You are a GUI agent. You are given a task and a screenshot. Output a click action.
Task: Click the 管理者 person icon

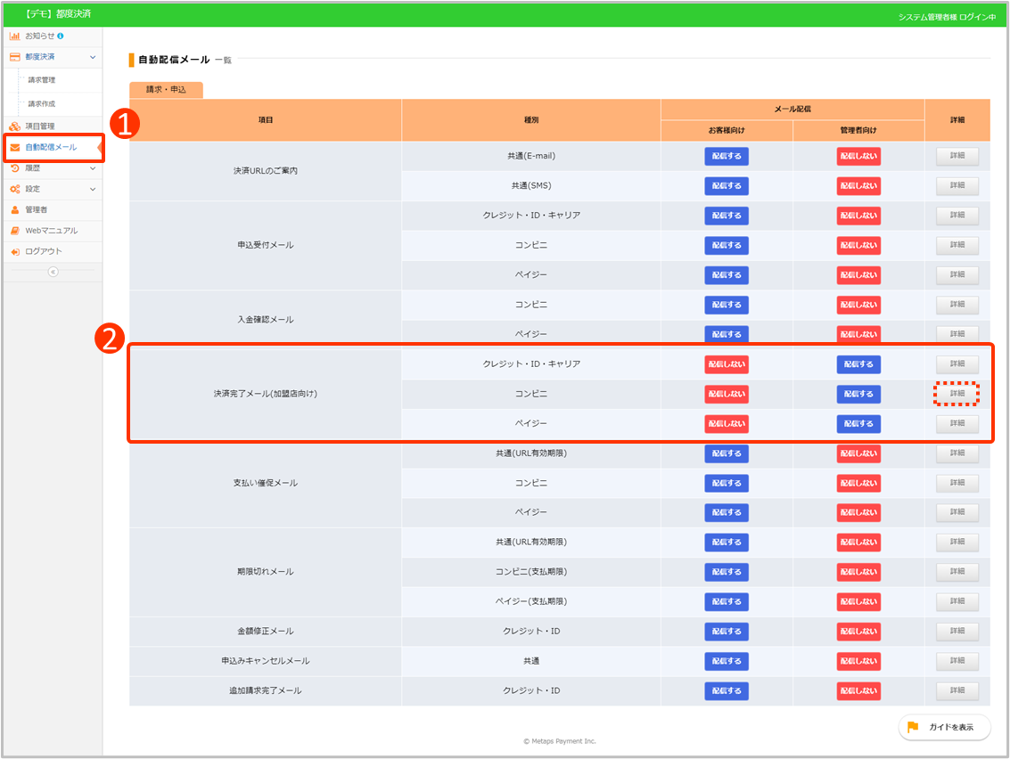[14, 209]
